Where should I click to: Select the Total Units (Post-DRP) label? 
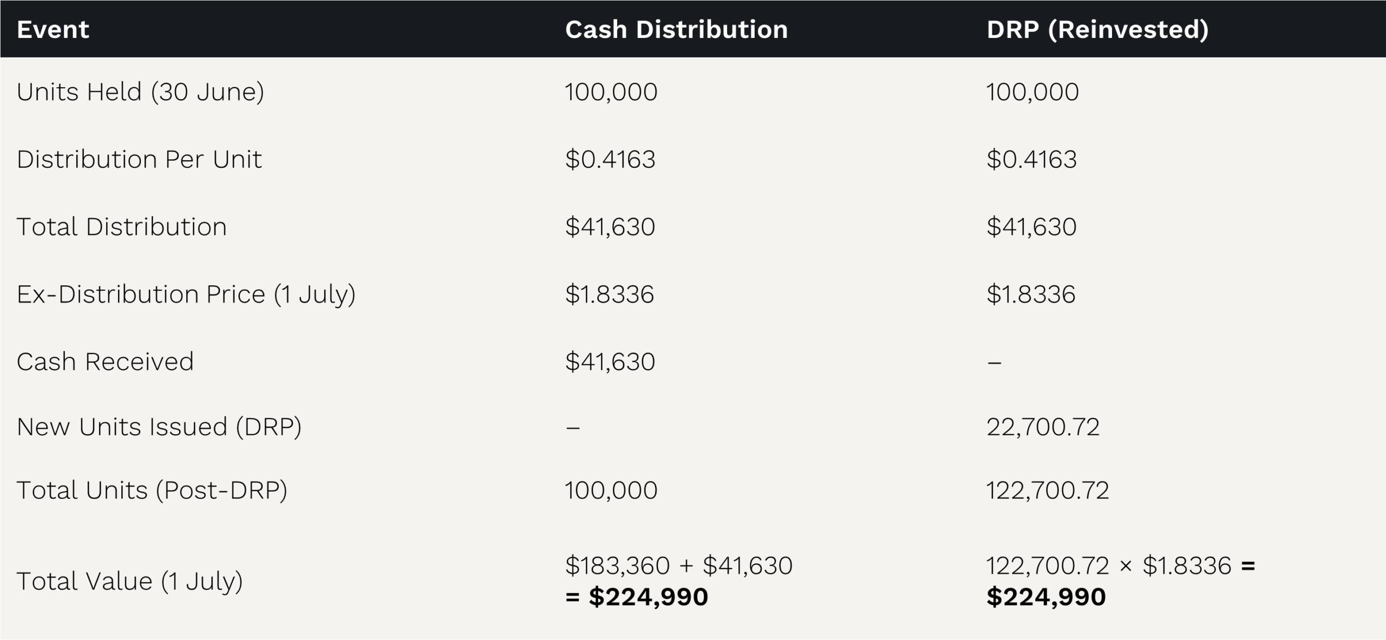pyautogui.click(x=152, y=490)
